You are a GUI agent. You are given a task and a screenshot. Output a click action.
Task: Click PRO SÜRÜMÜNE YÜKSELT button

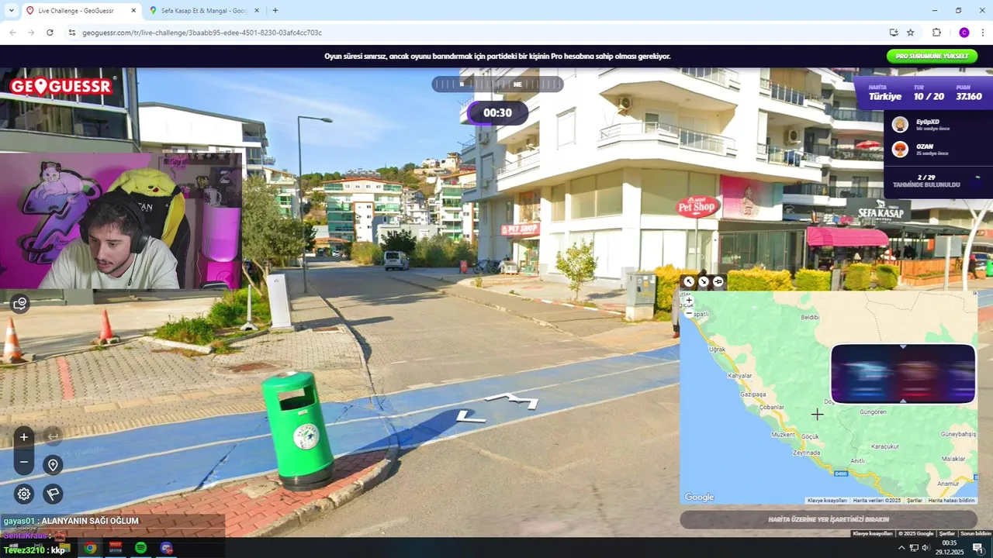(932, 56)
